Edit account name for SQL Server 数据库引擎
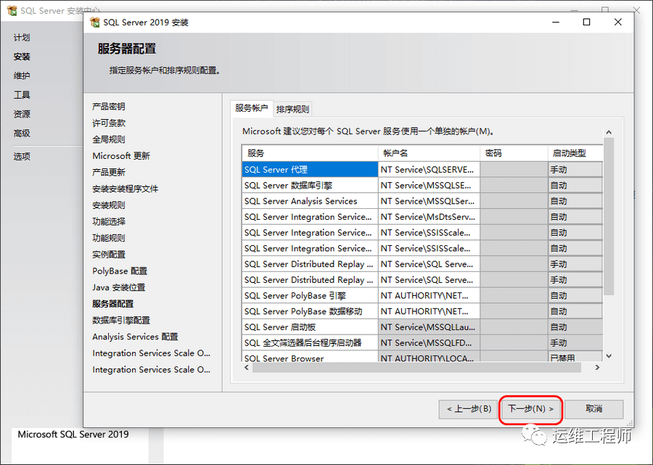The image size is (653, 465). click(429, 185)
